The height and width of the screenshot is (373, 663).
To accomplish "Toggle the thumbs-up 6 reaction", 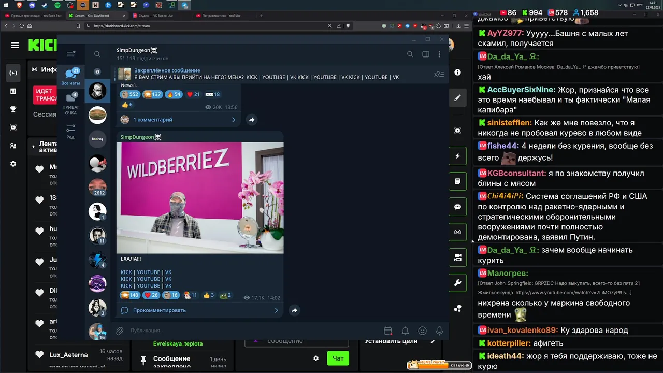I will [127, 105].
